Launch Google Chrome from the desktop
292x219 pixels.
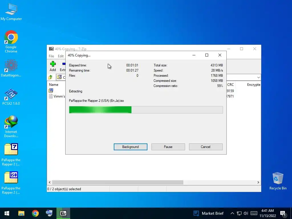[11, 41]
